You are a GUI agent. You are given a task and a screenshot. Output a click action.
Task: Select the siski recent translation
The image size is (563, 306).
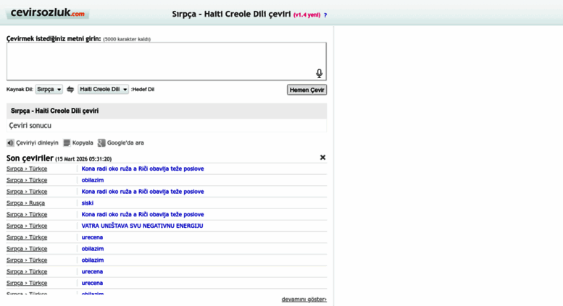pos(88,203)
